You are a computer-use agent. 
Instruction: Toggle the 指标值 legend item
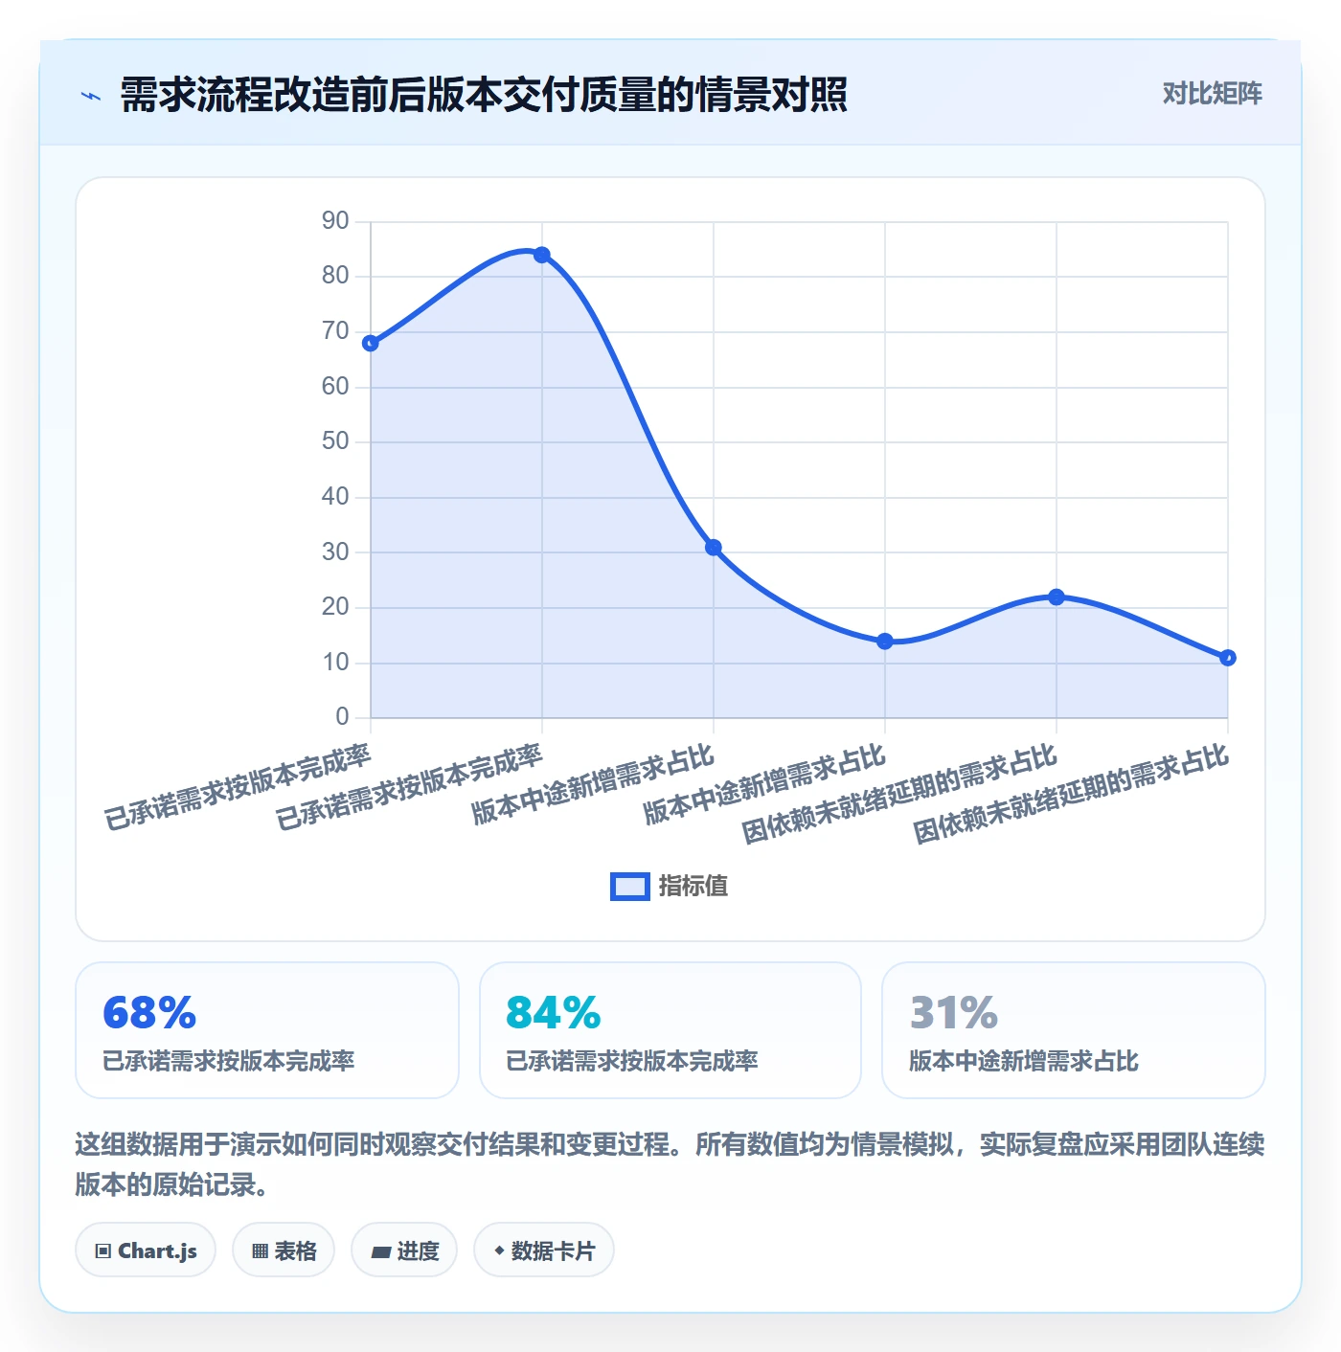[670, 886]
